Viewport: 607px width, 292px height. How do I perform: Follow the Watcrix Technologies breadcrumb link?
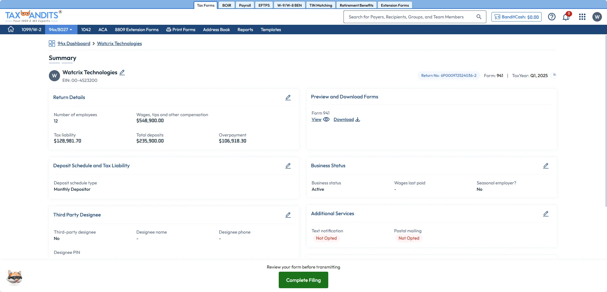tap(119, 43)
